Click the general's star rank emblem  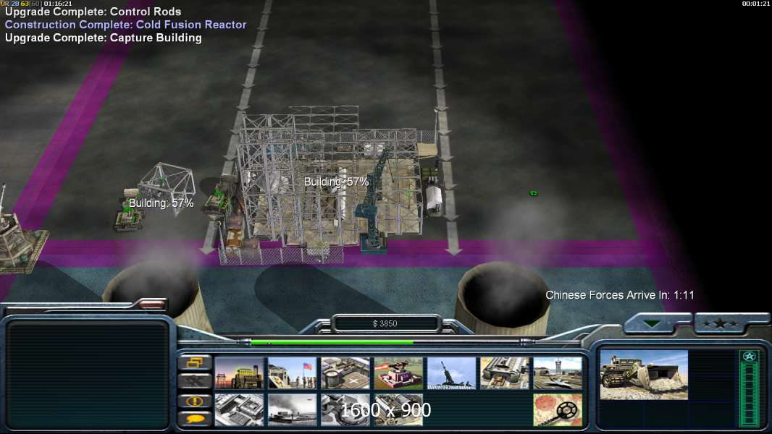[750, 357]
